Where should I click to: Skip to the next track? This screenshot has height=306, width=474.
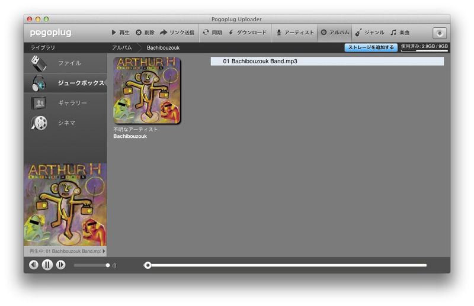[x=60, y=265]
